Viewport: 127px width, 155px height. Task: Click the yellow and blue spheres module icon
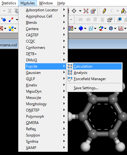tap(11, 28)
